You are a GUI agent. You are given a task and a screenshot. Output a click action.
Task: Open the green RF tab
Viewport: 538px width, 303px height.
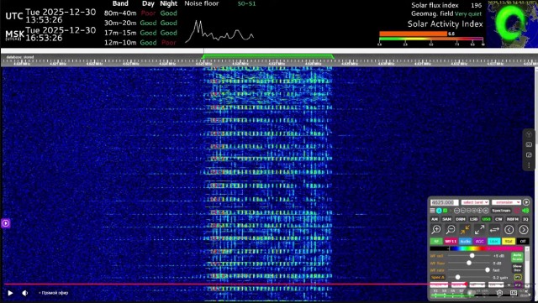[436, 241]
